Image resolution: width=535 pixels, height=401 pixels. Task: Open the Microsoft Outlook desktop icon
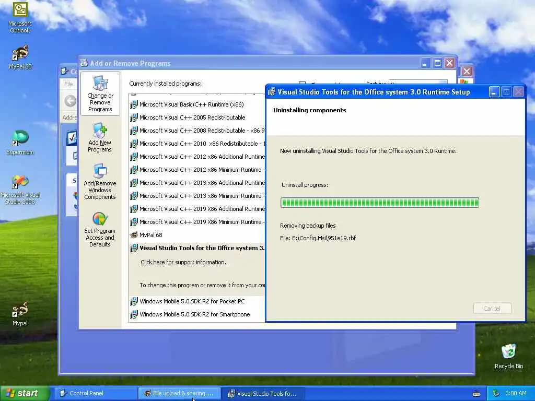(20, 17)
